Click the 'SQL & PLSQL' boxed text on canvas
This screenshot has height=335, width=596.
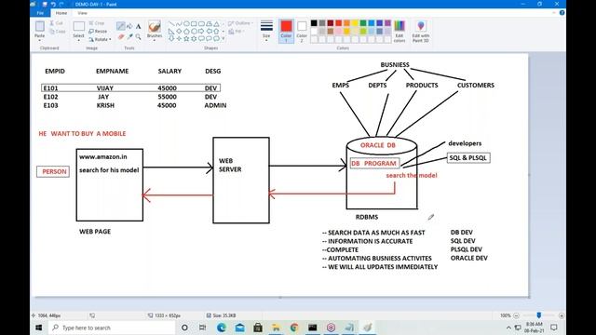468,157
